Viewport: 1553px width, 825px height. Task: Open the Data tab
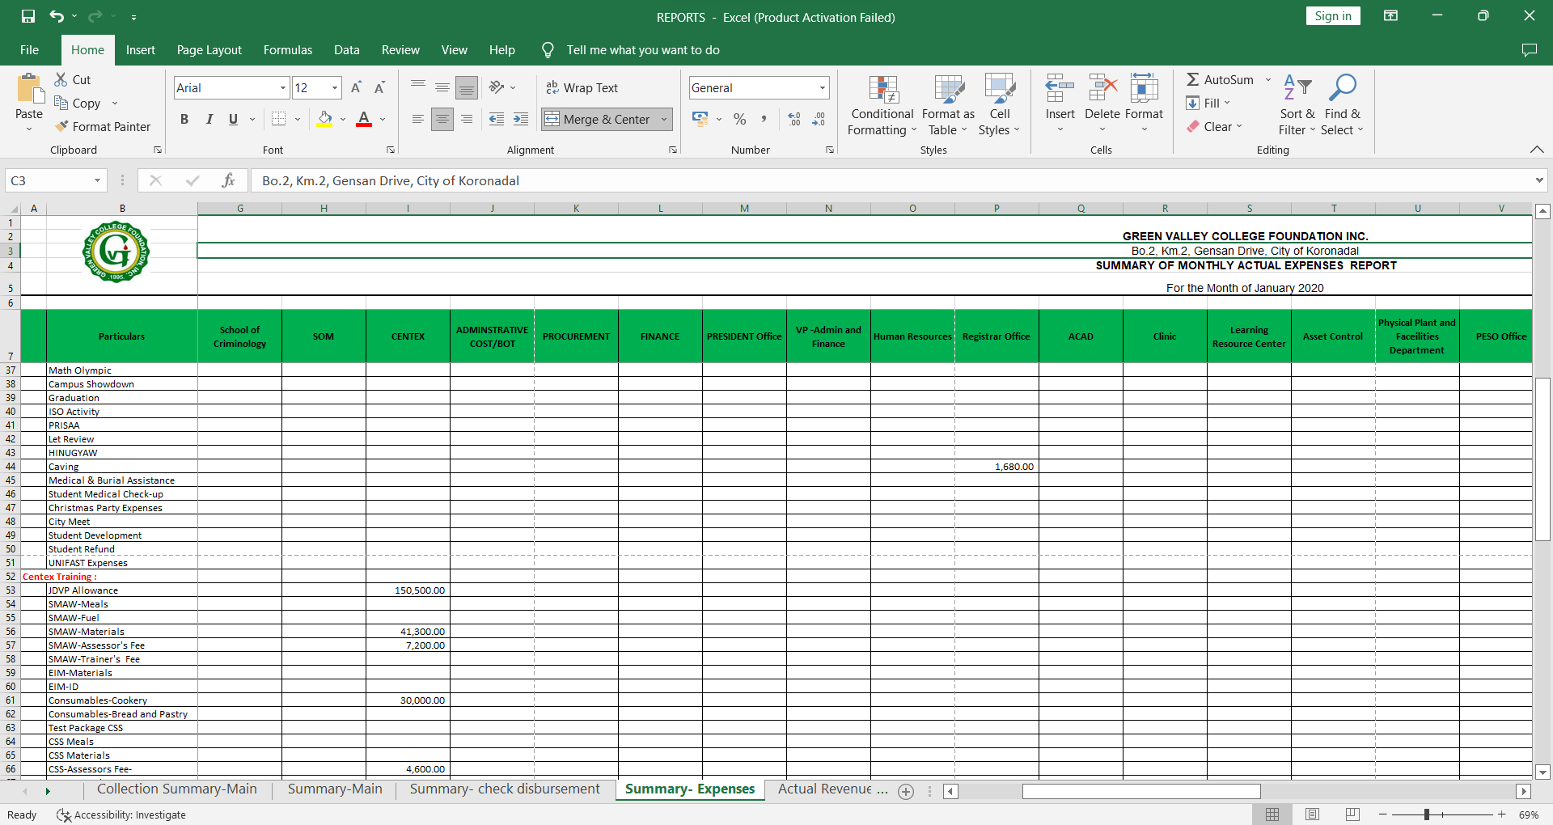point(347,49)
